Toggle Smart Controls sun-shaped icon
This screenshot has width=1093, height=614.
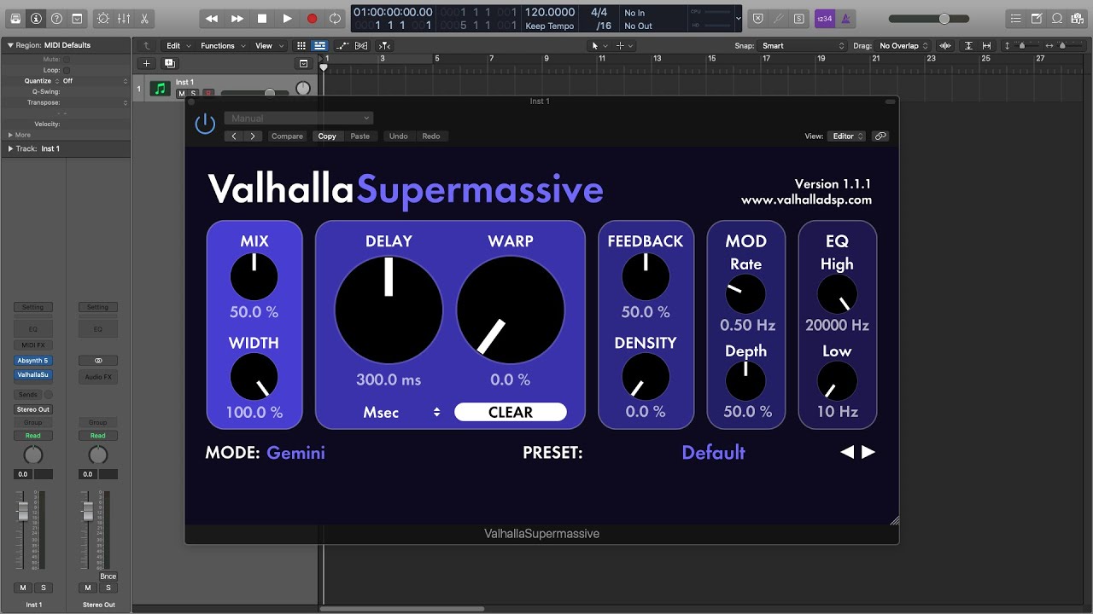point(103,18)
